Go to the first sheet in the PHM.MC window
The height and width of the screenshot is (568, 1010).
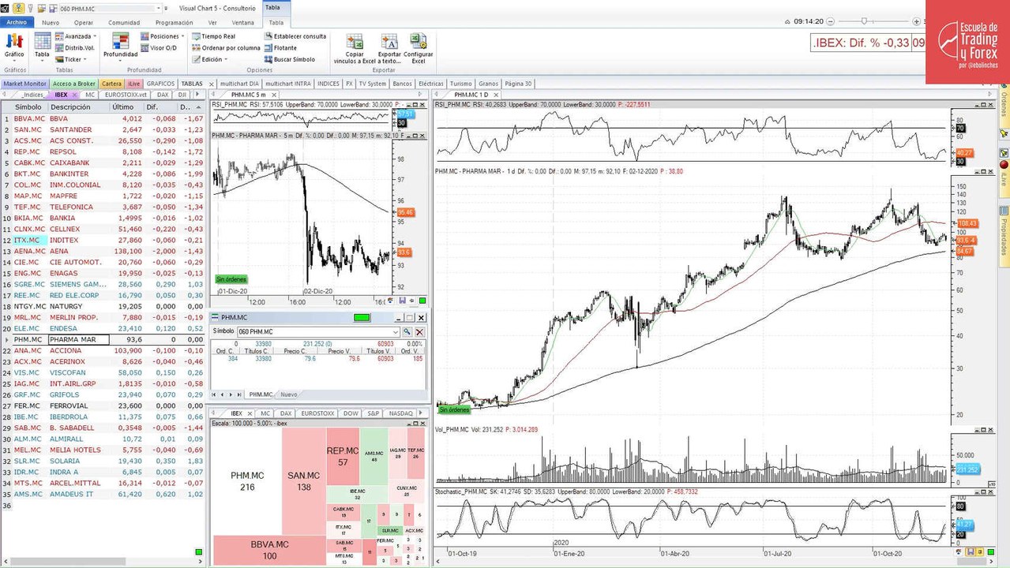pyautogui.click(x=215, y=394)
